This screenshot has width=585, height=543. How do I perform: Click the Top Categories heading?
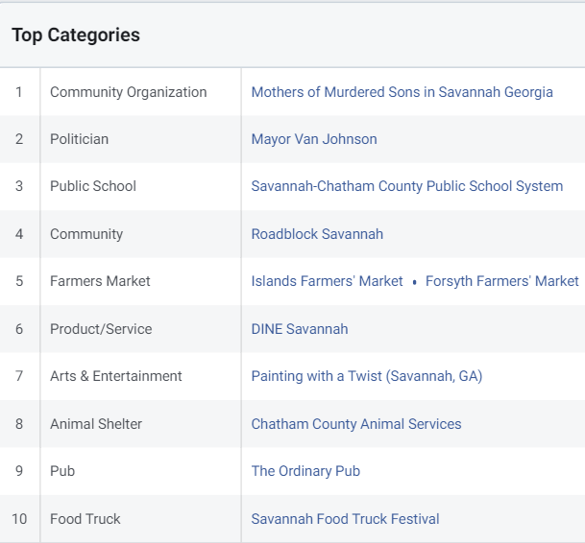[76, 35]
